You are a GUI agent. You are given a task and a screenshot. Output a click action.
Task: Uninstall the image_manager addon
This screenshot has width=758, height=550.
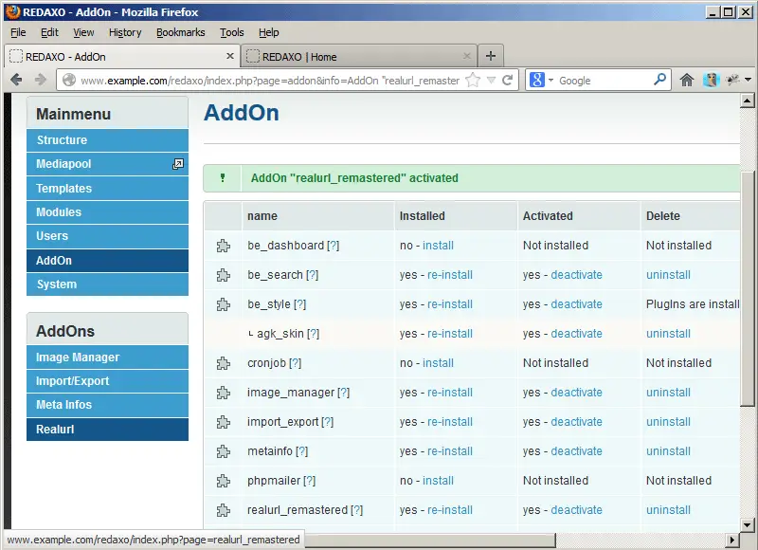[x=669, y=393]
